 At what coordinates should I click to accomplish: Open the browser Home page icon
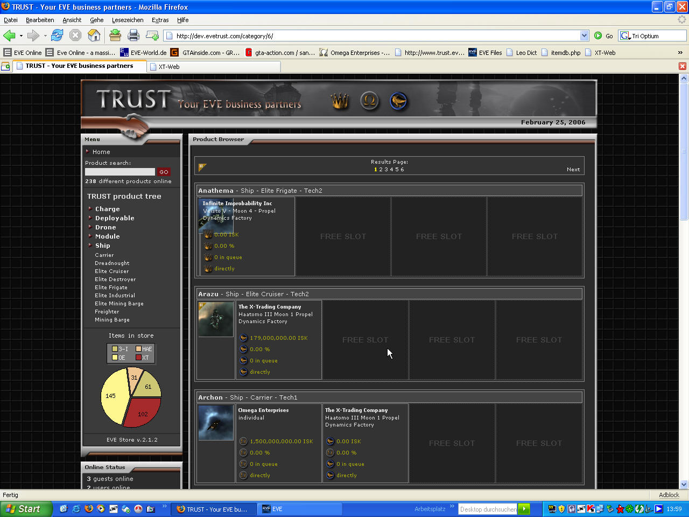(94, 36)
